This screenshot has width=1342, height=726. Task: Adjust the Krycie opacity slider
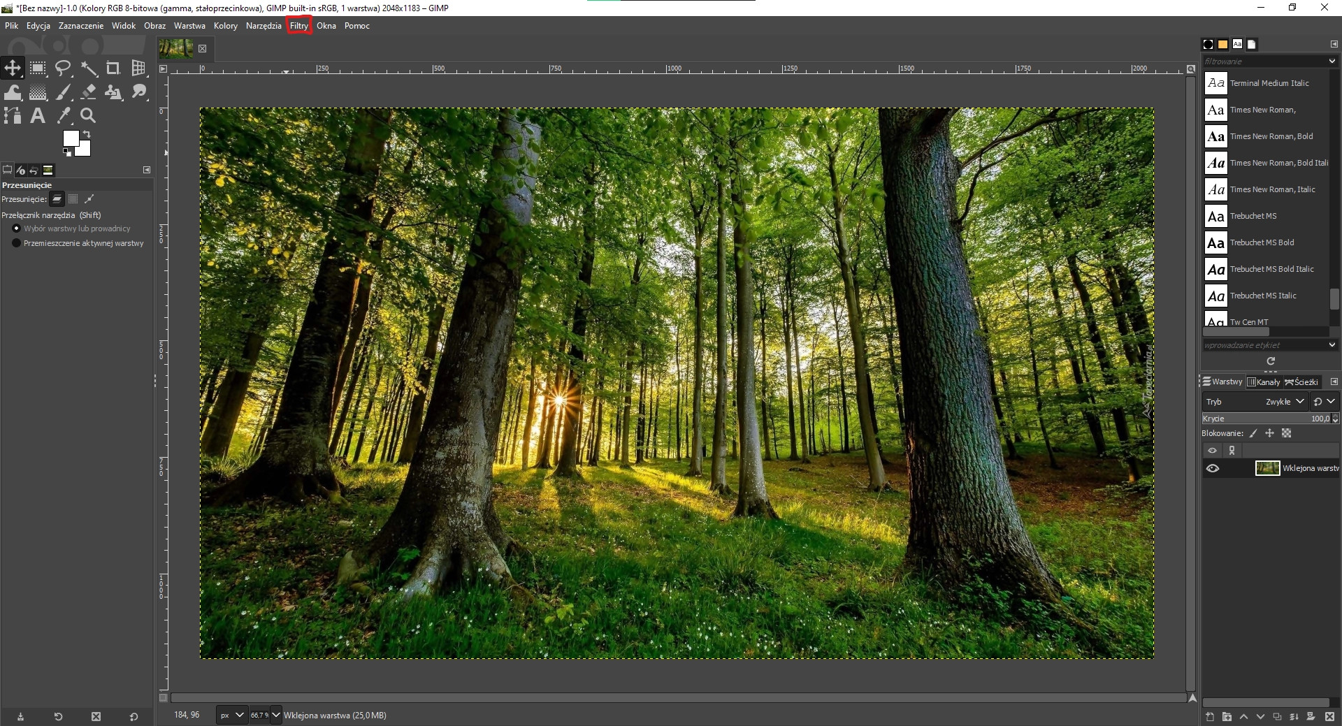coord(1266,419)
